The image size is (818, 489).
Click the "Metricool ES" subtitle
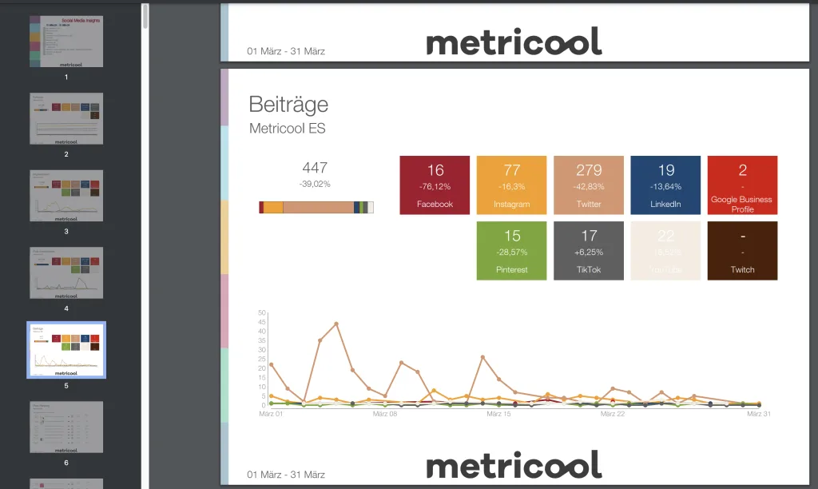[x=288, y=129]
